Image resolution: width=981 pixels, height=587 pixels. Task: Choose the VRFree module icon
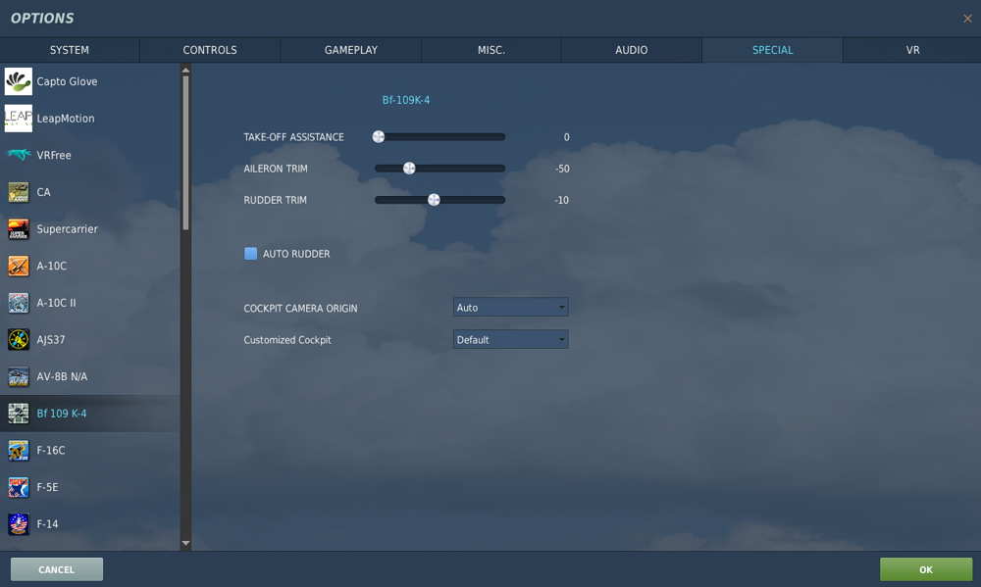(18, 155)
